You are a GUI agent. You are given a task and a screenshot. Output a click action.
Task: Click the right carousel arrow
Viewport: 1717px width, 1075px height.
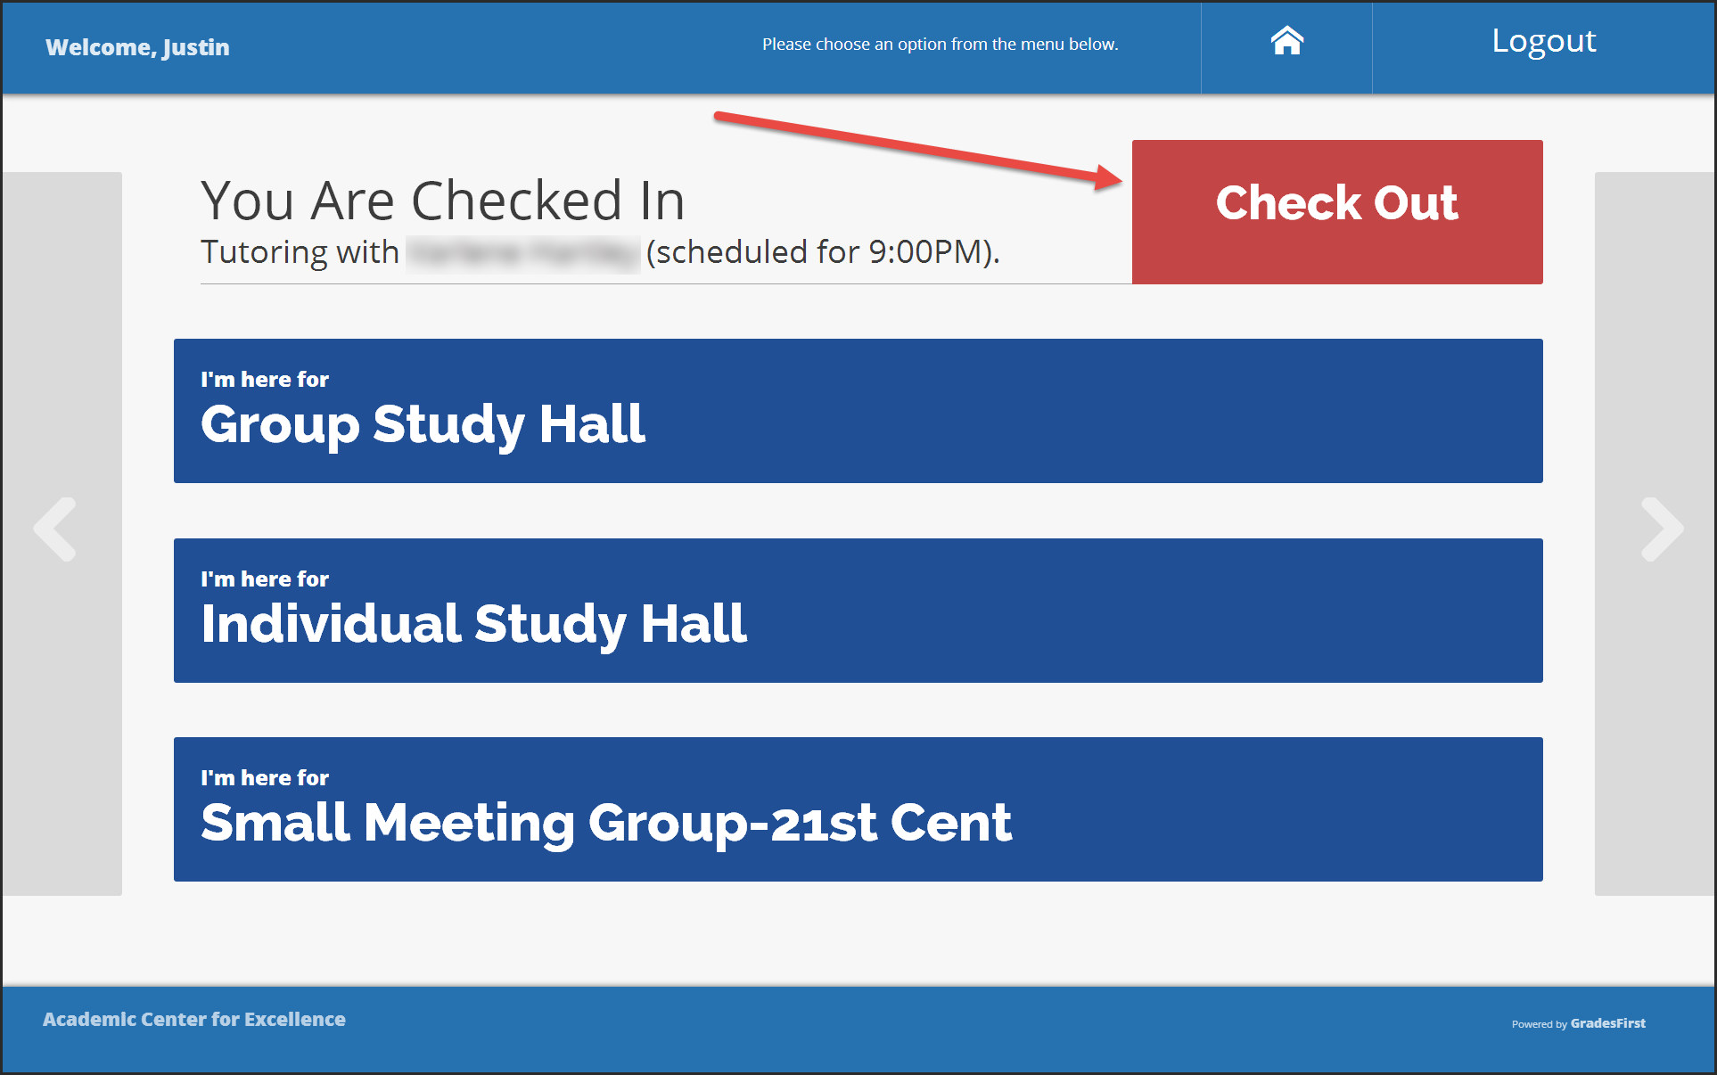(x=1662, y=529)
